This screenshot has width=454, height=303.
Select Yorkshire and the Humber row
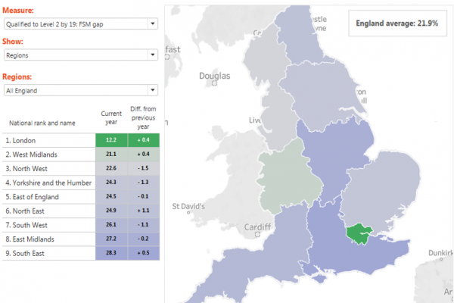[x=48, y=183]
